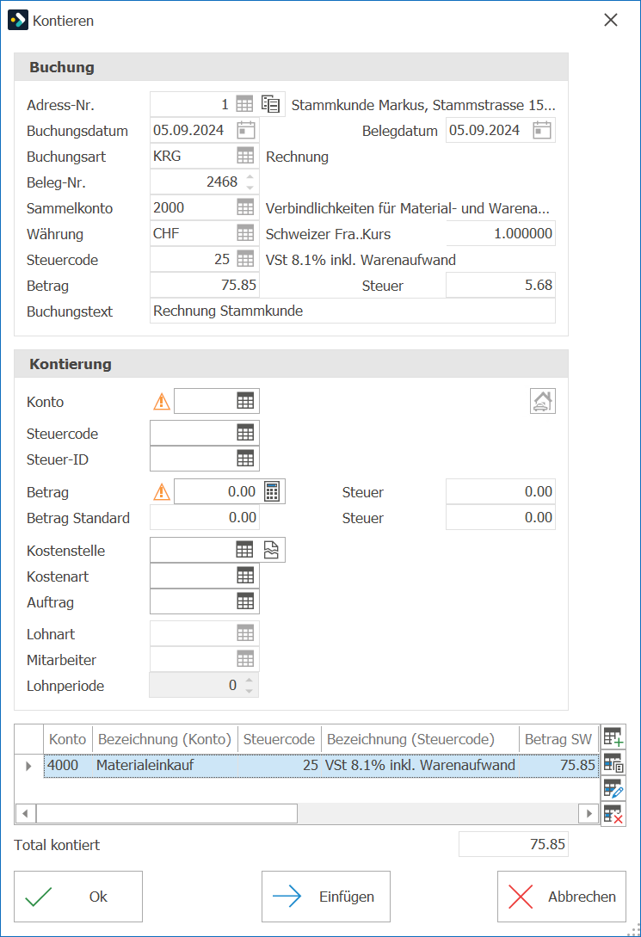Edit row icon with pencil beside table
This screenshot has height=937, width=641.
[x=613, y=788]
